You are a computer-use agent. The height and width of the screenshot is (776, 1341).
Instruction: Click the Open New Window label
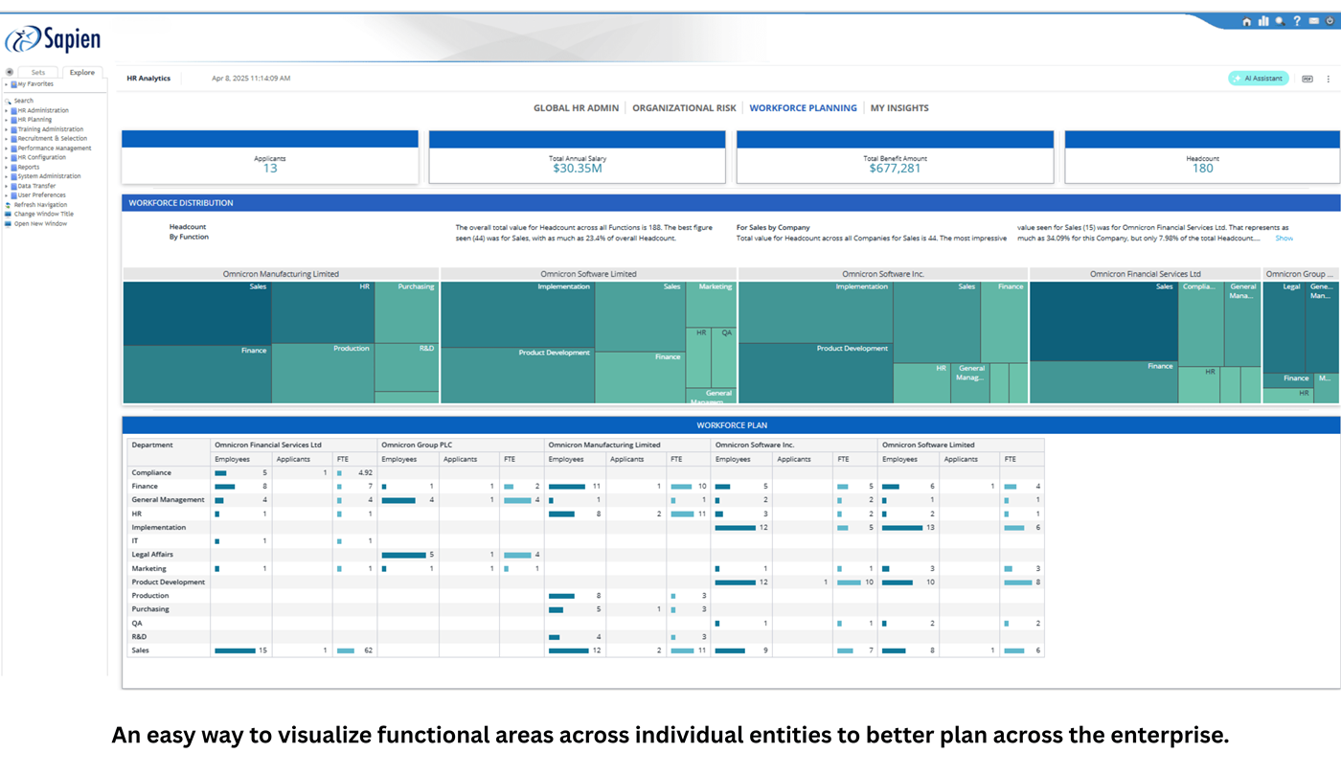[40, 224]
